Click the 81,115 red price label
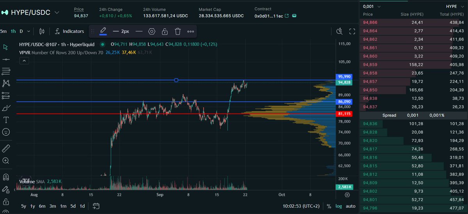 pos(344,114)
